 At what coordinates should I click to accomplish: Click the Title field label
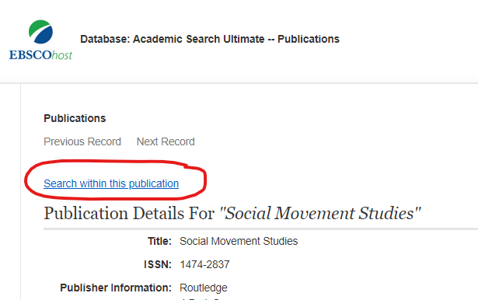(x=159, y=241)
